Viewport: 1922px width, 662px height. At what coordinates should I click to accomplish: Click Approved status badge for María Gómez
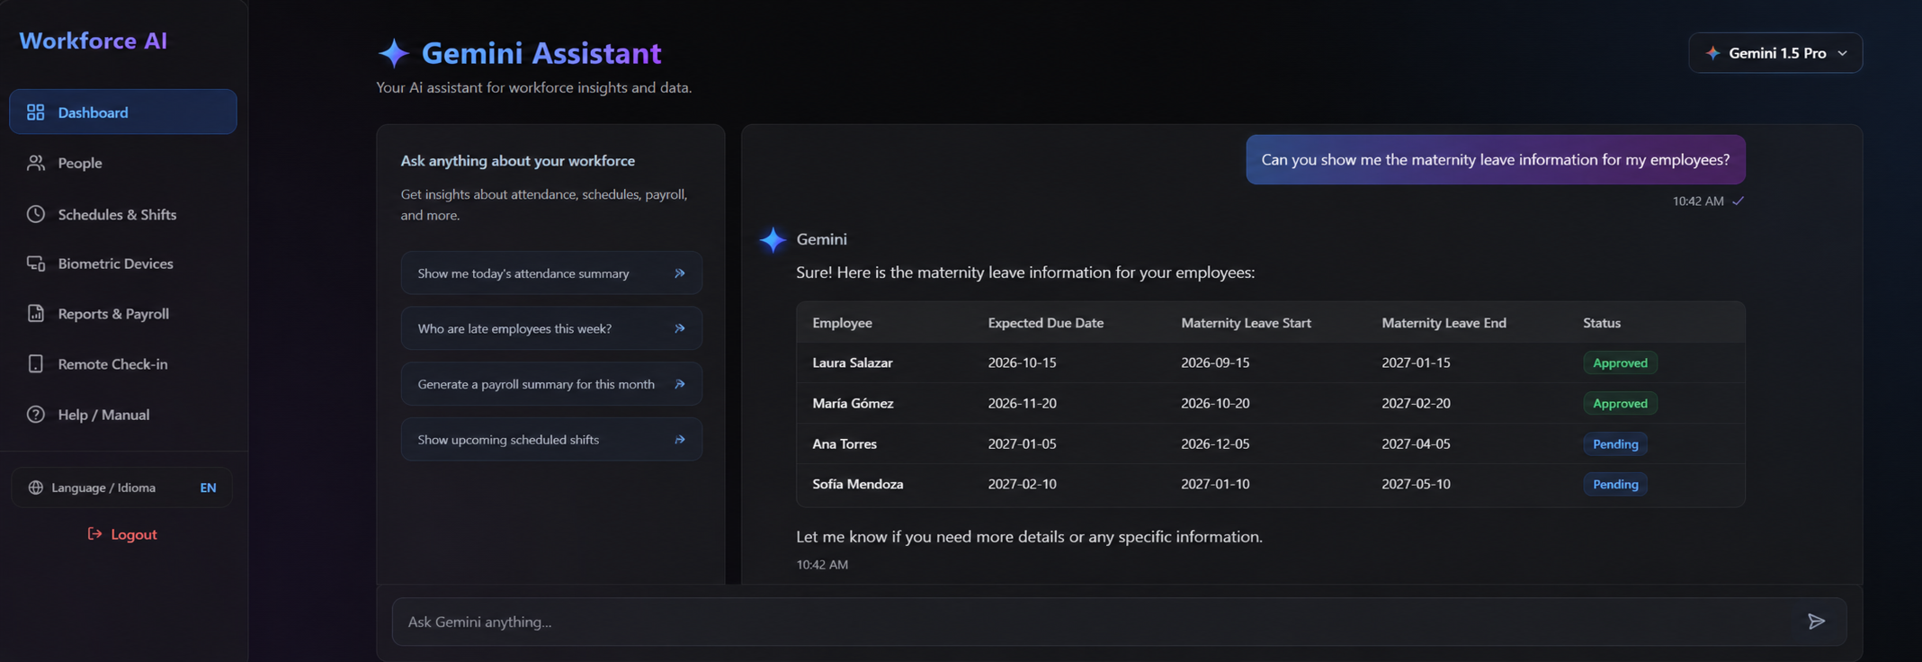tap(1620, 403)
